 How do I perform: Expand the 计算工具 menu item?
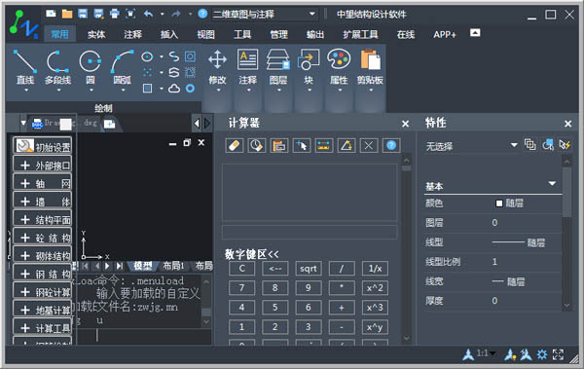(x=42, y=328)
